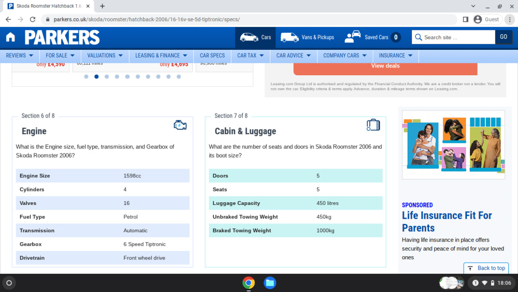518x292 pixels.
Task: Open the Parkers logo link
Action: pos(62,37)
